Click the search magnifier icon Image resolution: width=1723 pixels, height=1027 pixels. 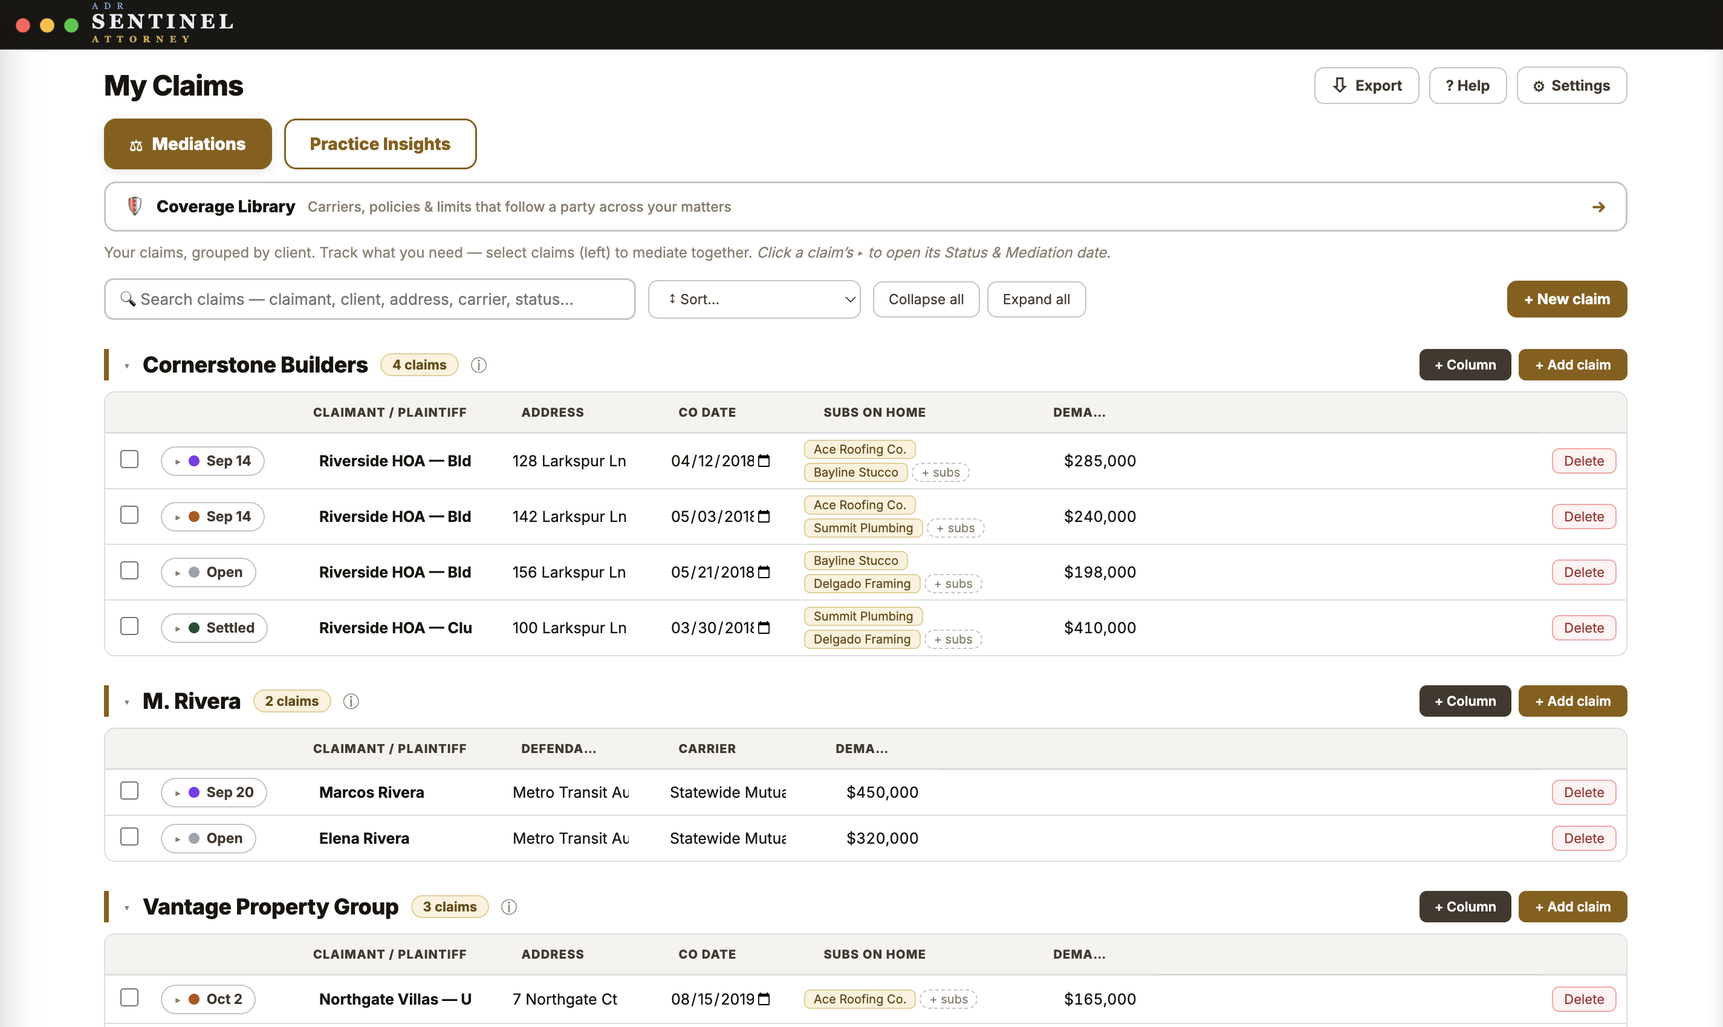[x=128, y=299]
